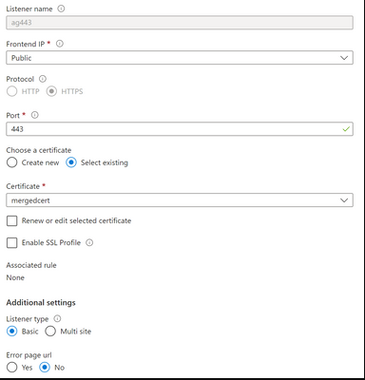Click the Associated rule value None
This screenshot has width=365, height=380.
[15, 277]
